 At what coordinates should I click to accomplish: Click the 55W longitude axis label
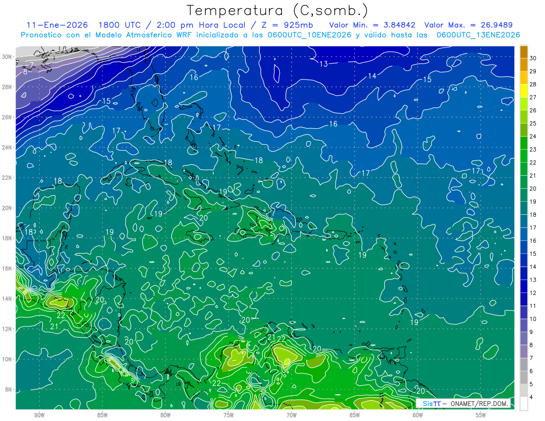(481, 415)
